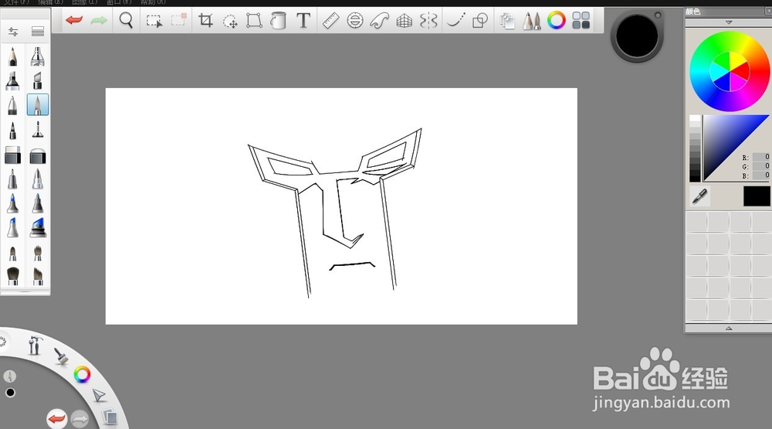Click the red Undo arrow in top toolbar
Image resolution: width=772 pixels, height=429 pixels.
[x=74, y=20]
